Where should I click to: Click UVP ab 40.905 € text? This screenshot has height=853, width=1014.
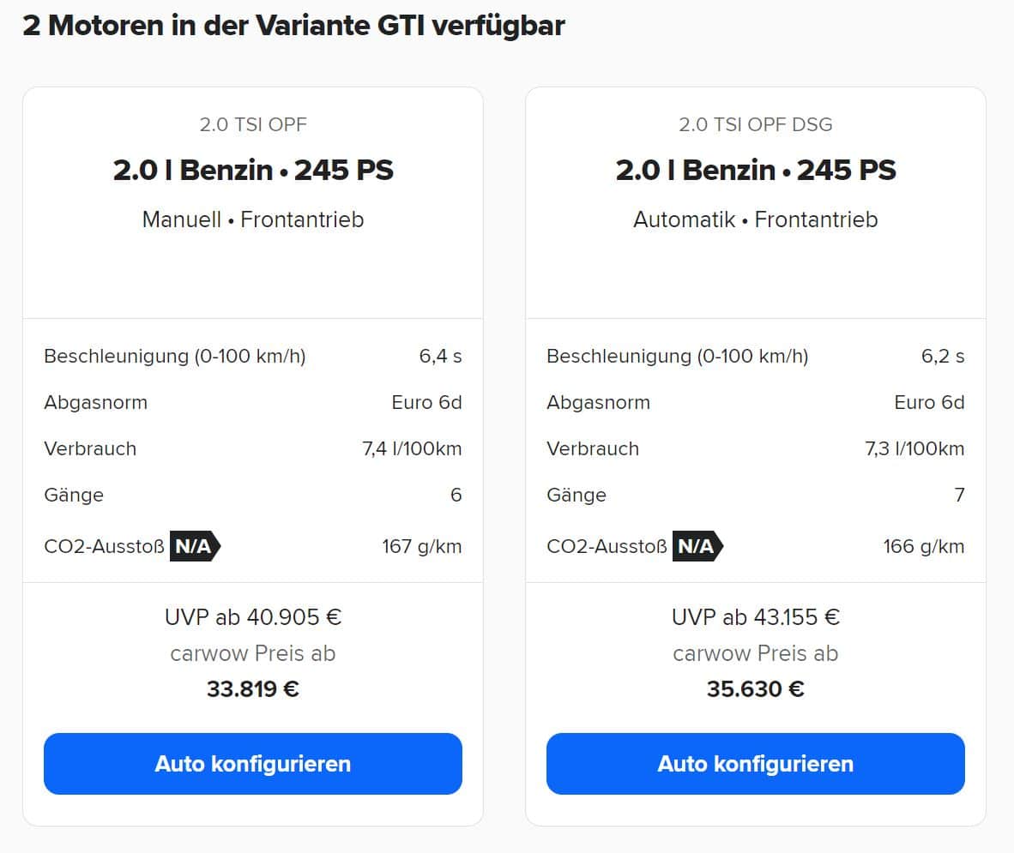(253, 617)
